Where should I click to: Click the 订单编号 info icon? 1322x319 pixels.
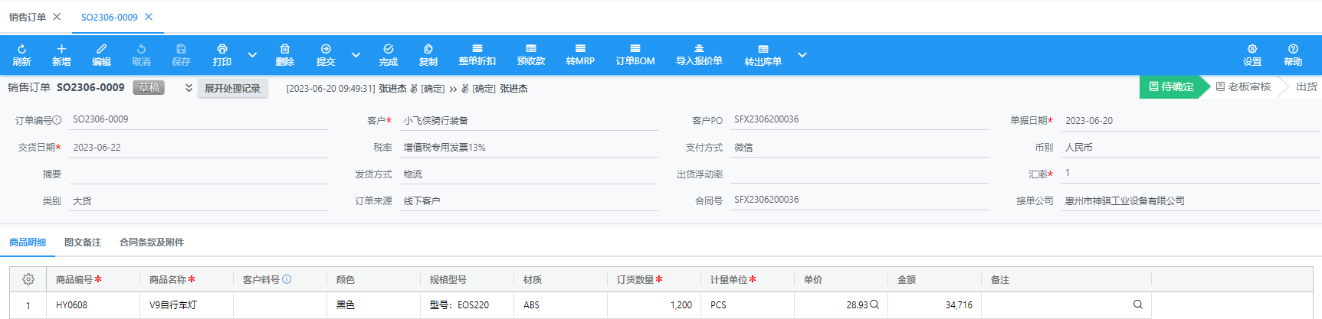click(57, 120)
